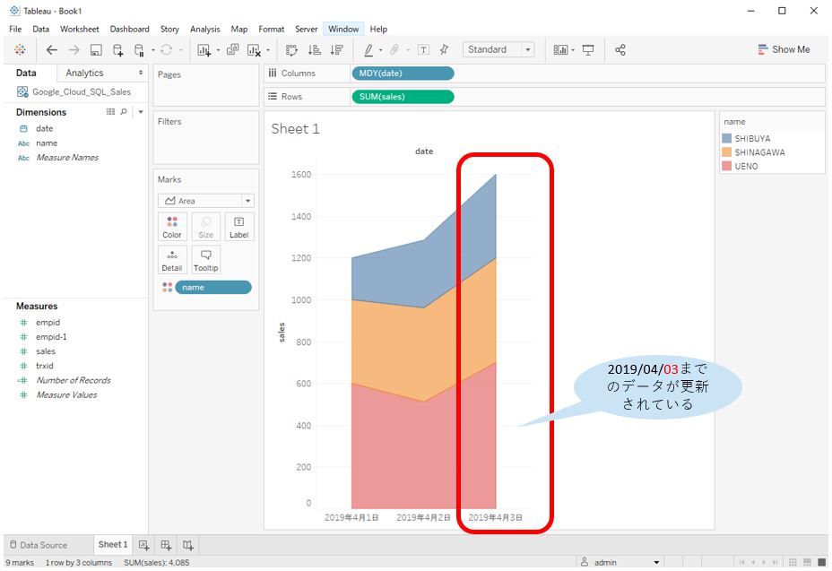This screenshot has width=832, height=571.
Task: Click the Show Me button
Action: 785,49
